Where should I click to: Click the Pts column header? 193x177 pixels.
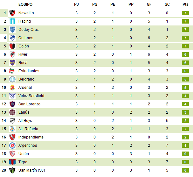(x=185, y=4)
